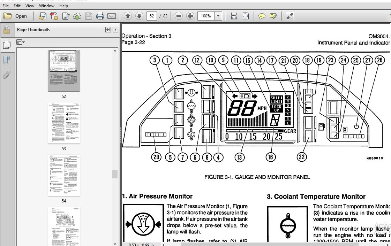Print the document using printer icon
The image size is (391, 246).
[x=100, y=16]
